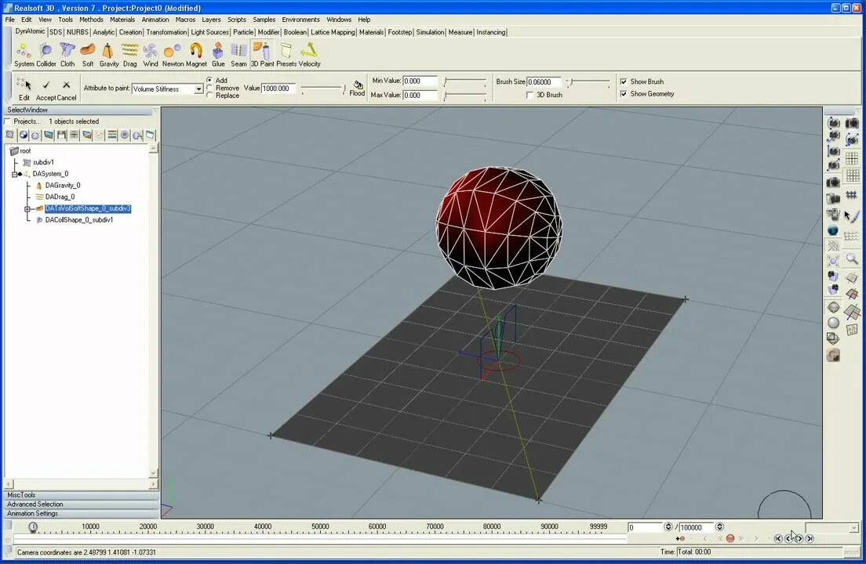
Task: Adjust the paint Value slider
Action: (324, 89)
